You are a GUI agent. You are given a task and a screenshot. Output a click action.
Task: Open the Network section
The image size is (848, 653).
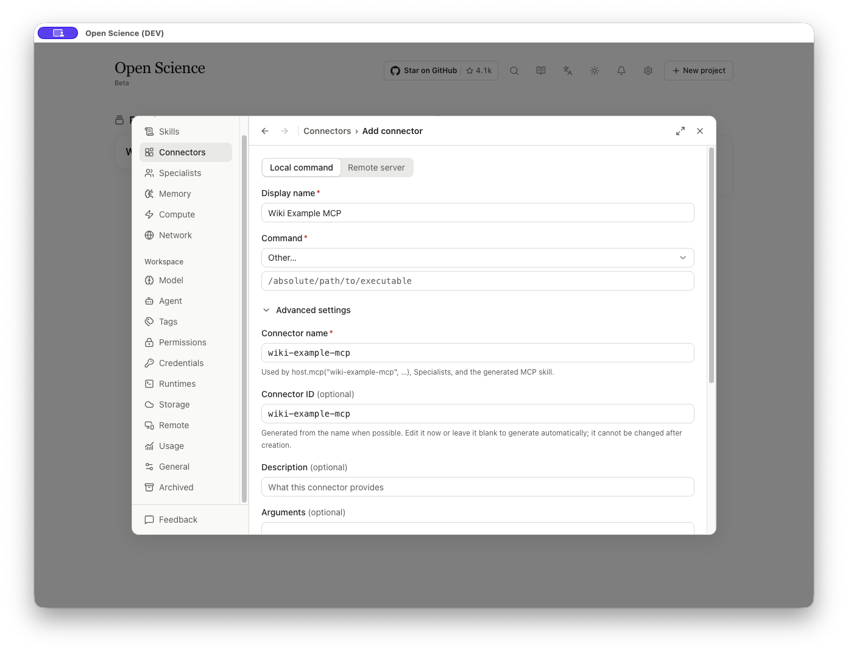pos(185,235)
